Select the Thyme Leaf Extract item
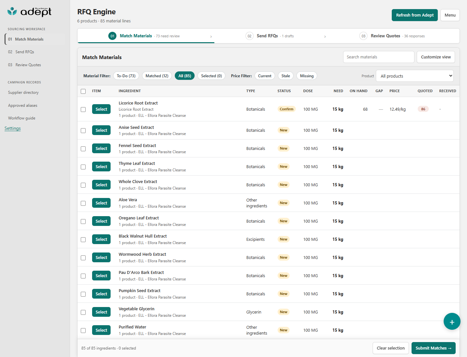467x357 pixels. pyautogui.click(x=101, y=166)
